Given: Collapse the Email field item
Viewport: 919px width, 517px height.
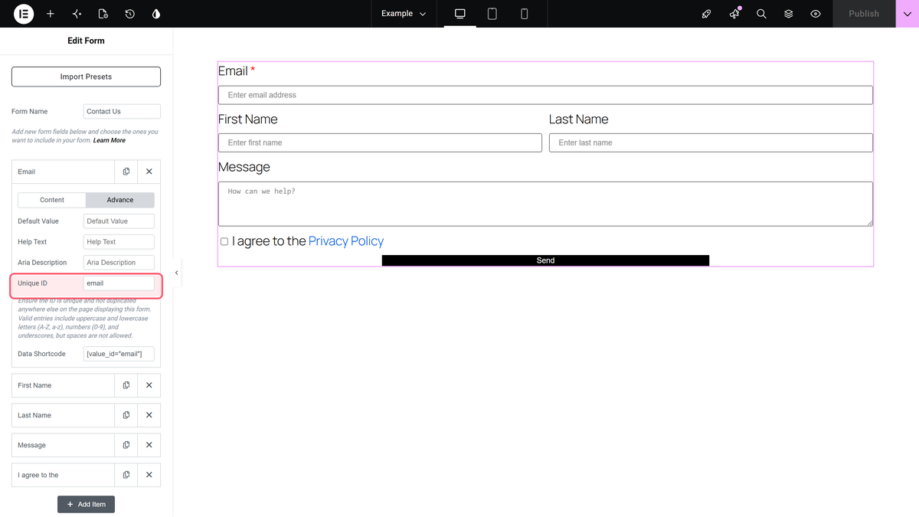Looking at the screenshot, I should (x=63, y=172).
